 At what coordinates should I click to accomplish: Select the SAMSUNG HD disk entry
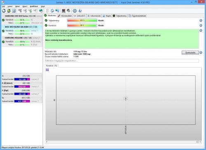[x=22, y=41]
